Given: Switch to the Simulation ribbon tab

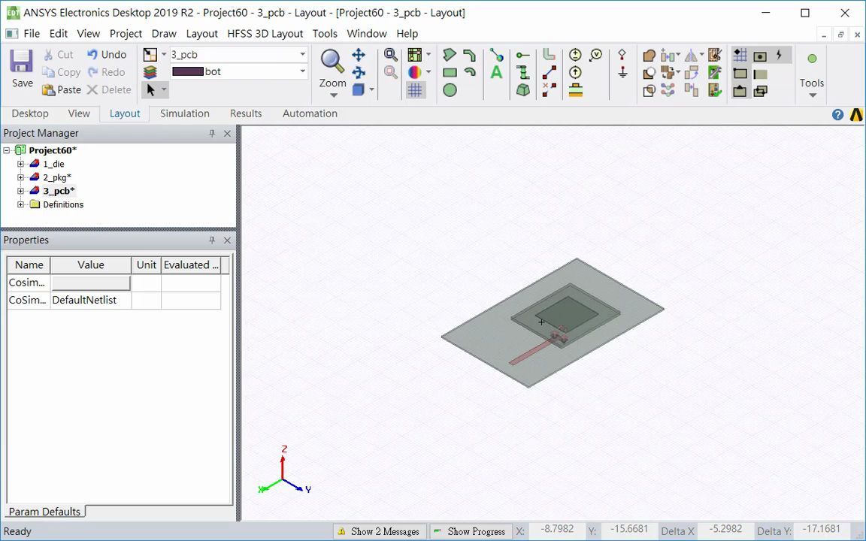Looking at the screenshot, I should click(x=185, y=113).
